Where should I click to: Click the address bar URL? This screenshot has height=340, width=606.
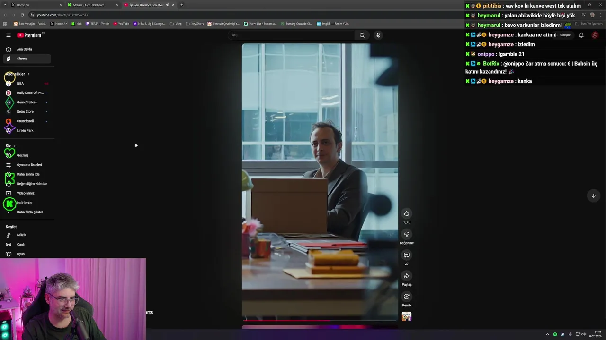[x=62, y=15]
